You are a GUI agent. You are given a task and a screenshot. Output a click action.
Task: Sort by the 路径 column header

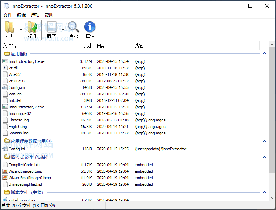tap(196, 46)
